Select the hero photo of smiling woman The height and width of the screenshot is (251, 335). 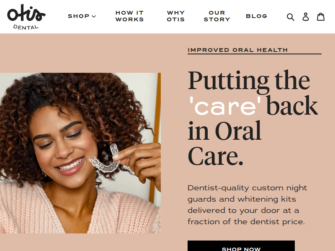80,153
